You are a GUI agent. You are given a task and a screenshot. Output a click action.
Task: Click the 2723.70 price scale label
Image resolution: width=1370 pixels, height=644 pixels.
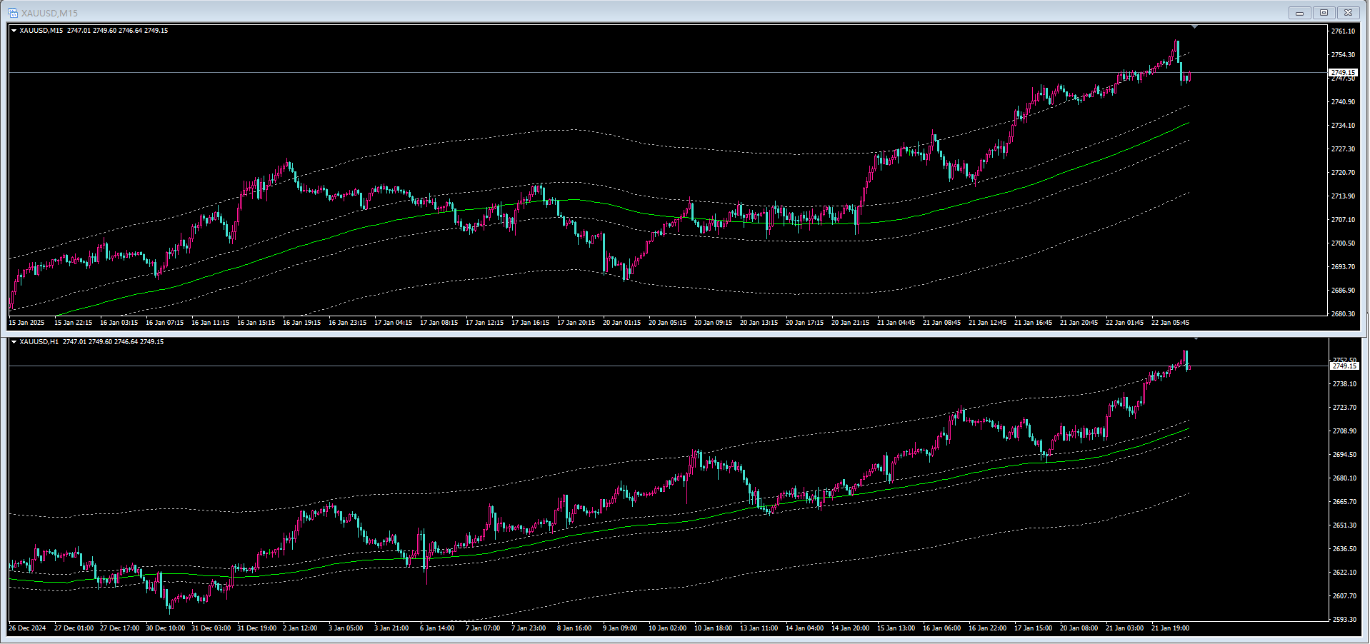pos(1344,408)
